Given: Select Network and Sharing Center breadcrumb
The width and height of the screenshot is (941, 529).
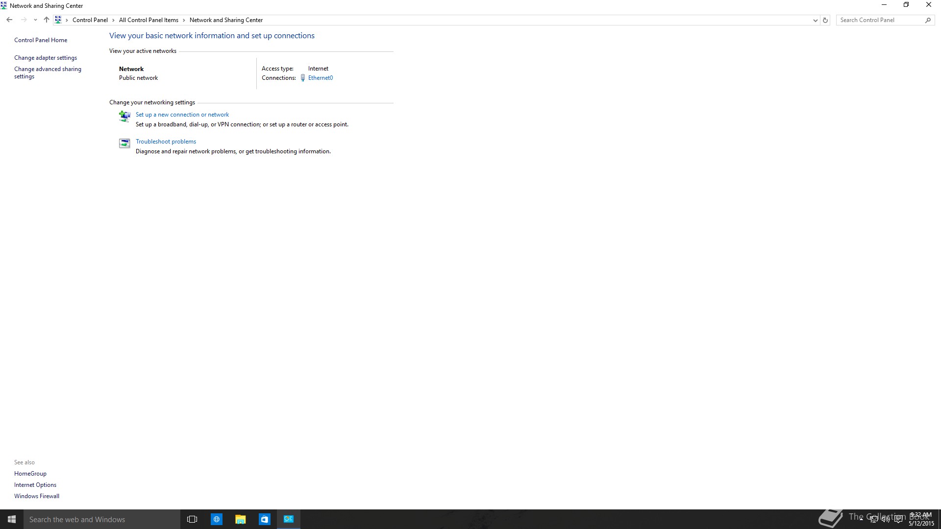Looking at the screenshot, I should pos(226,20).
